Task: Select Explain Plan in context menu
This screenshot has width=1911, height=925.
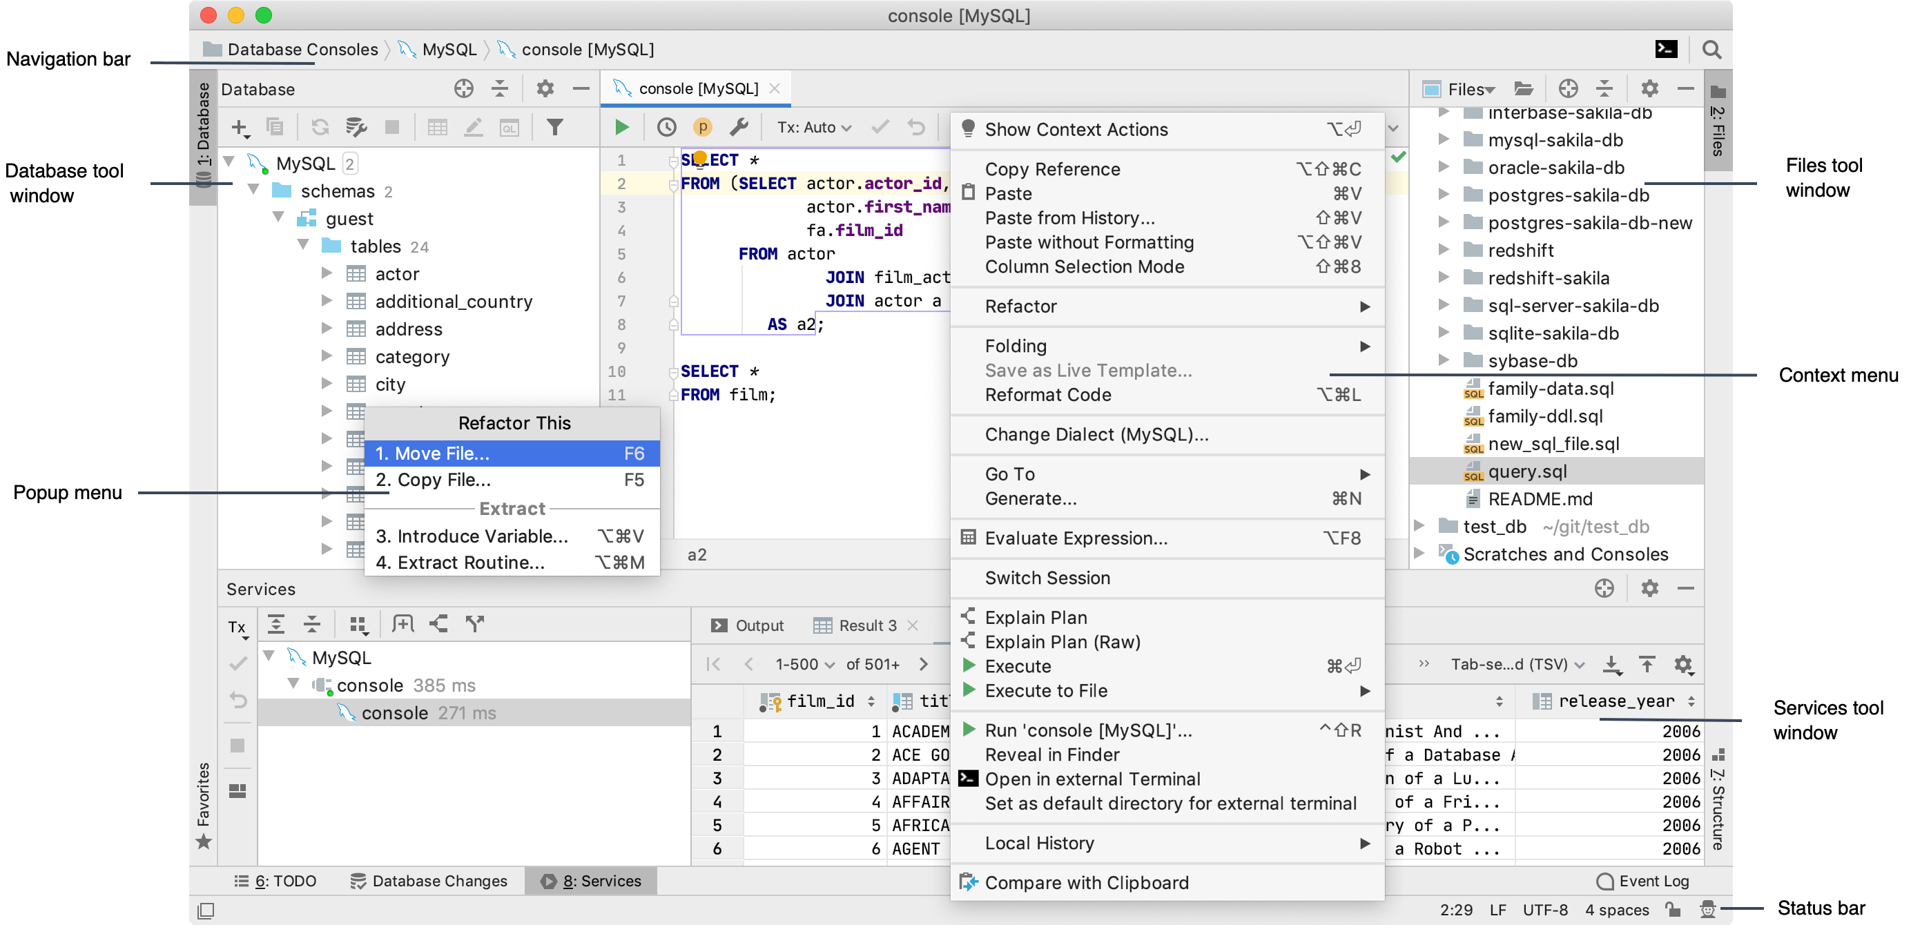Action: (1166, 617)
